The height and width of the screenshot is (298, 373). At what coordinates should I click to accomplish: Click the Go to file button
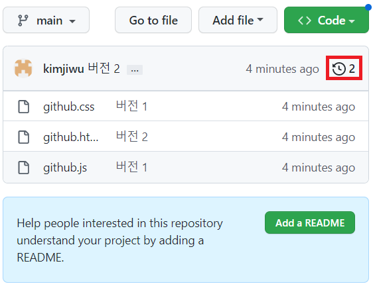(x=153, y=20)
